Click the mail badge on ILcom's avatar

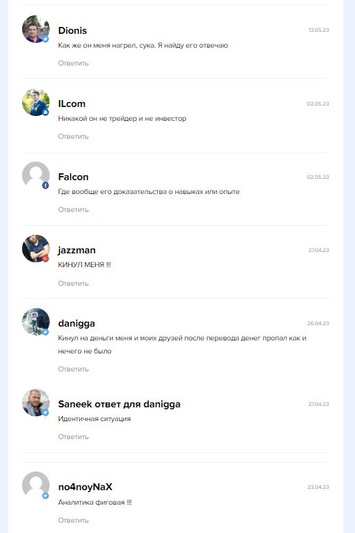tap(45, 112)
